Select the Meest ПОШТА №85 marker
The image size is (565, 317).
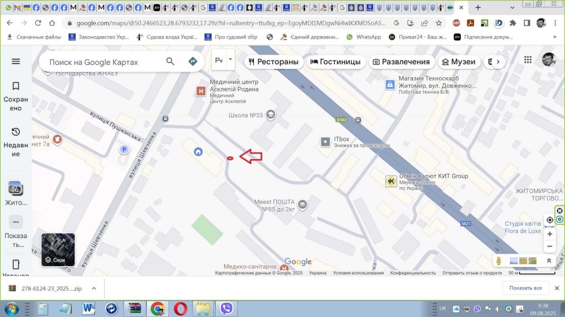[303, 205]
